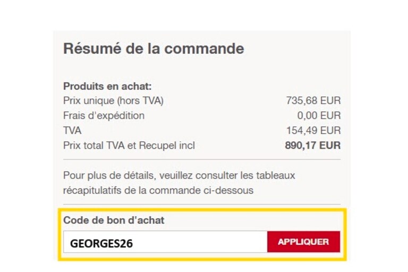This screenshot has width=408, height=272.
Task: Click the "Résumé de la commande" heading
Action: [154, 49]
